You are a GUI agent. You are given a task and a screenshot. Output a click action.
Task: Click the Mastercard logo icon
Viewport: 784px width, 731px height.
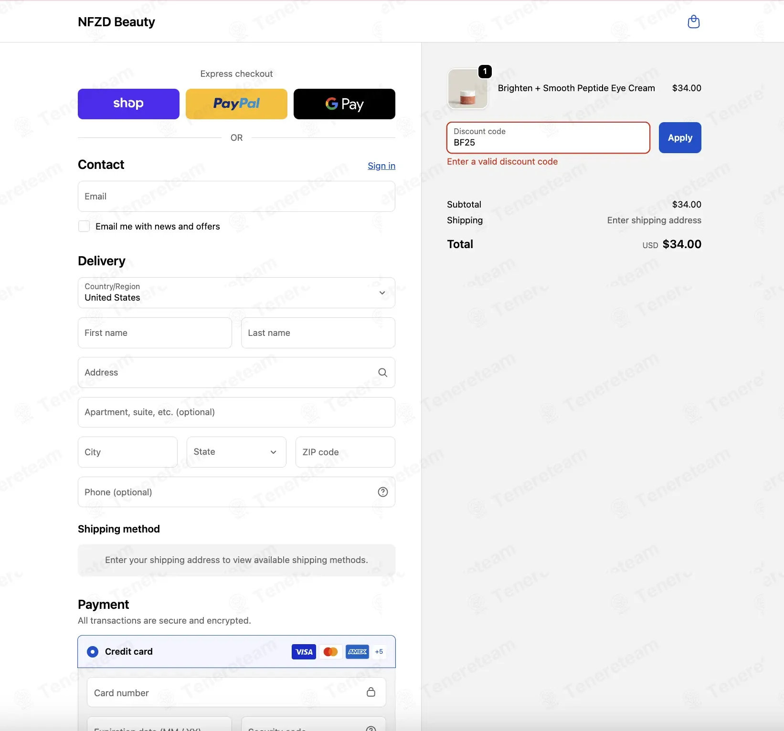point(330,652)
